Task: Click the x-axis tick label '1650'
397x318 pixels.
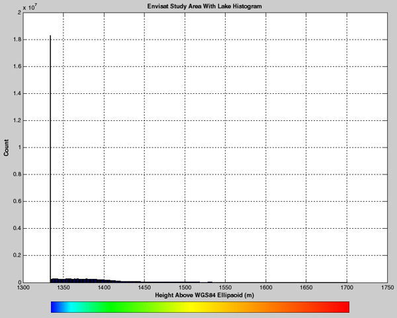Action: click(x=306, y=288)
